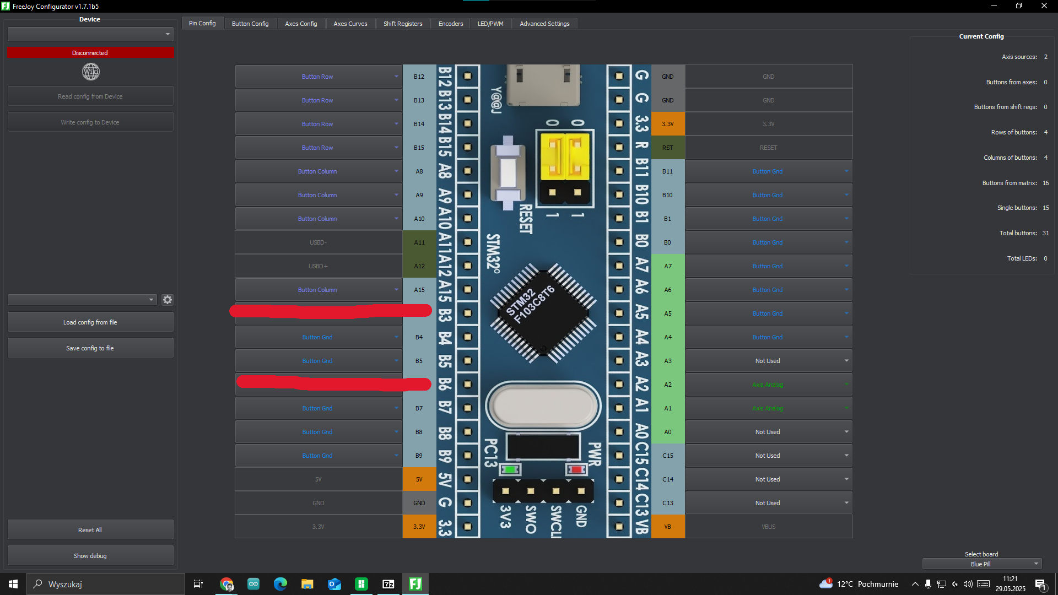Screen dimensions: 1058x595
Task: Click Write config to Device
Action: (x=90, y=122)
